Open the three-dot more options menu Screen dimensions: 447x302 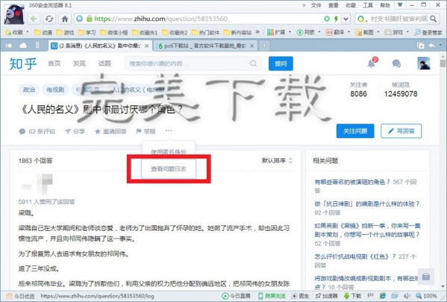tap(169, 131)
